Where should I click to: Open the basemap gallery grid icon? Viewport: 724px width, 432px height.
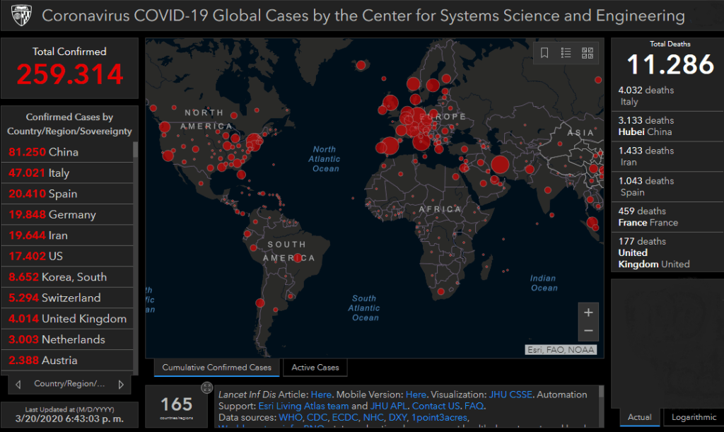(x=587, y=53)
